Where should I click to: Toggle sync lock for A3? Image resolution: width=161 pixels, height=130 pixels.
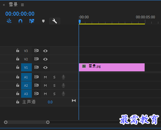[36, 94]
